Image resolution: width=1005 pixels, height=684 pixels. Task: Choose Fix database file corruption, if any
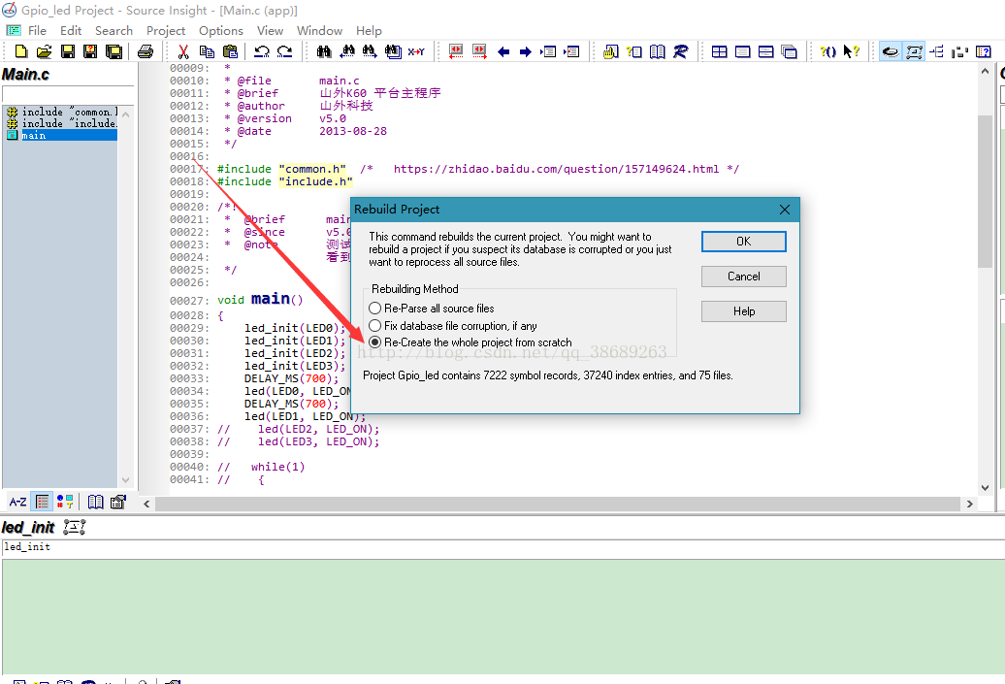376,326
